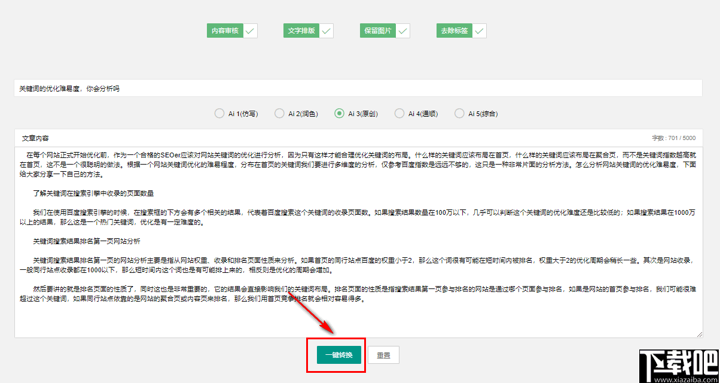Viewport: 720px width, 383px height.
Task: Click heading 关键词搜索结果排名第一页网站分析
Action: [87, 241]
